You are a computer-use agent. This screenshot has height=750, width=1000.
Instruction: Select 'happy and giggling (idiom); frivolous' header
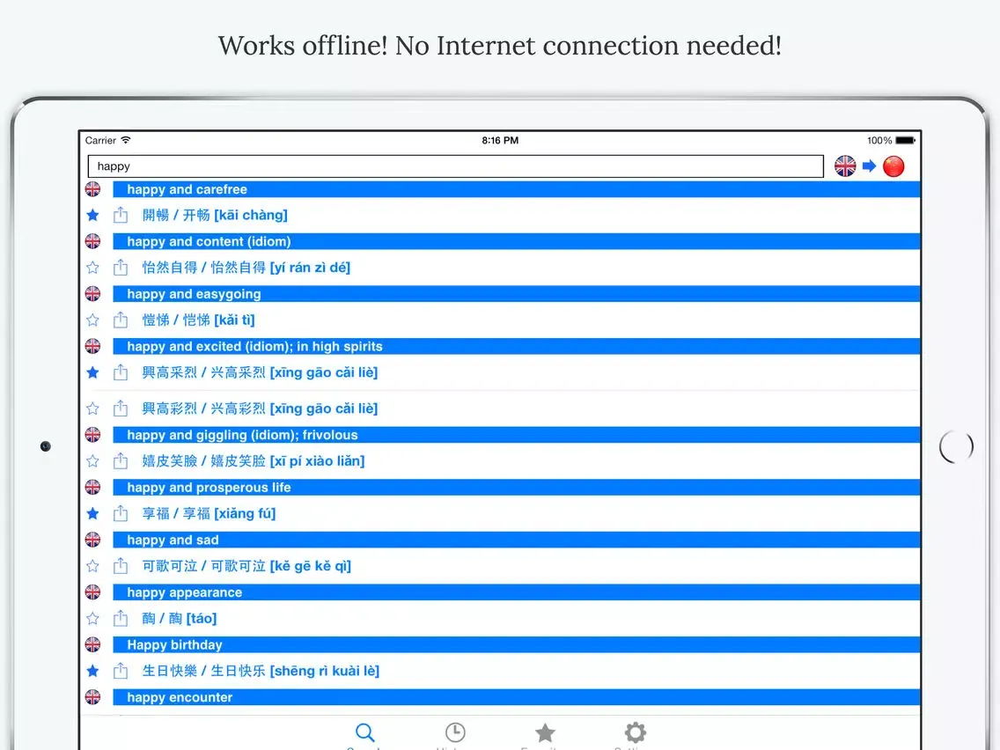(516, 435)
